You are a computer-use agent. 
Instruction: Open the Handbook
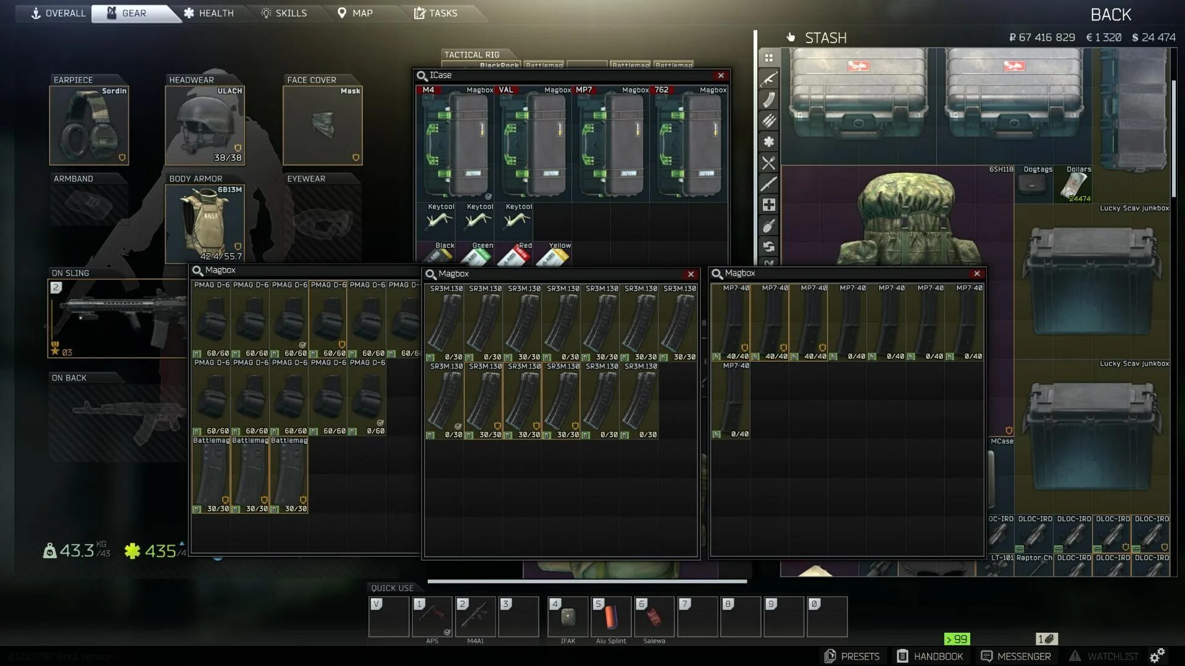tap(930, 656)
